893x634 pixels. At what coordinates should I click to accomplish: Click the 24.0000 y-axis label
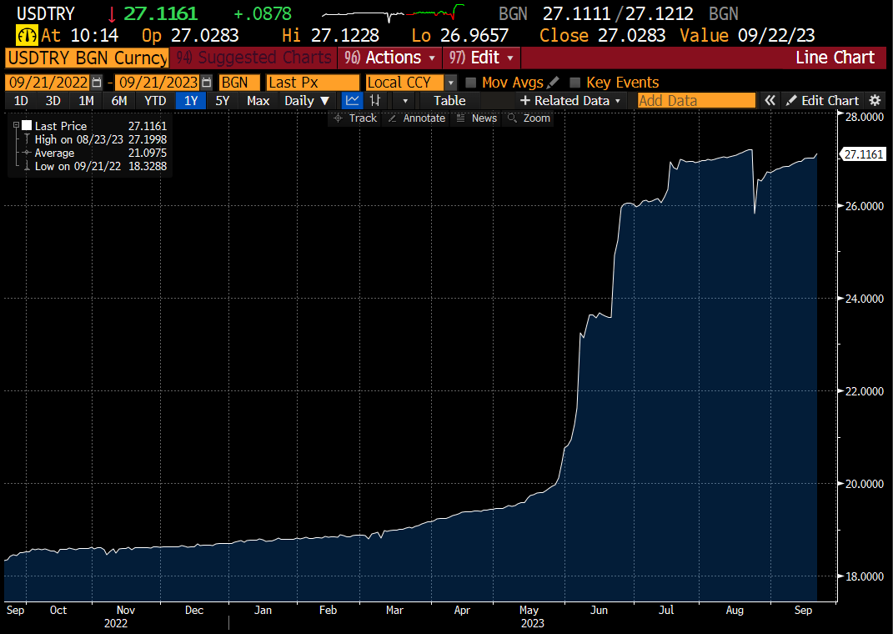(x=865, y=299)
